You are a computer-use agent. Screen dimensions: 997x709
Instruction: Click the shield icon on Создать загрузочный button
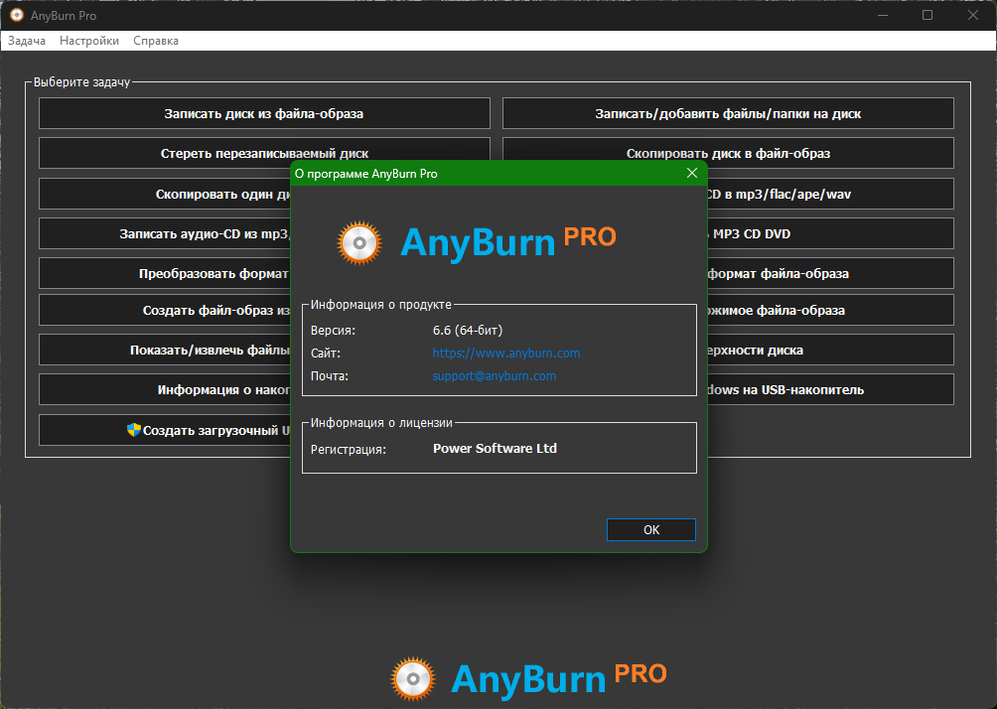coord(133,430)
